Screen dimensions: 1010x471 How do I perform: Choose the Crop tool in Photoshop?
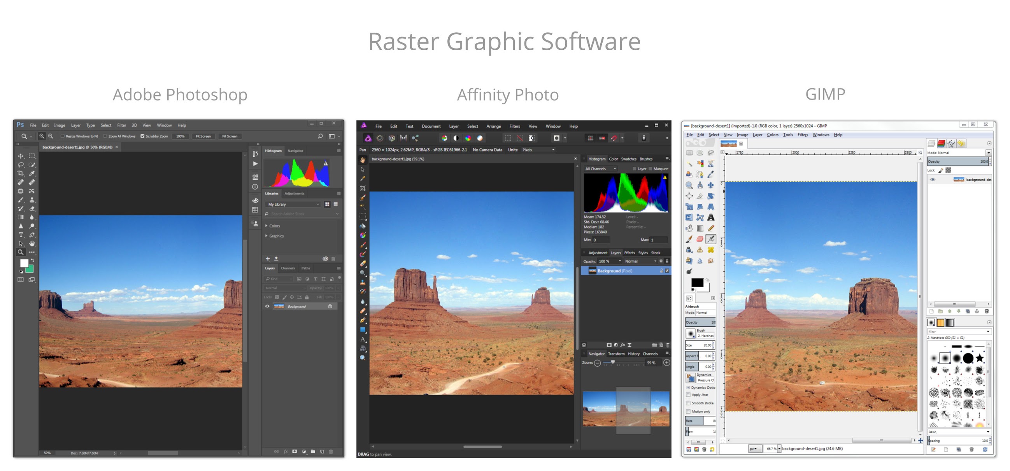20,173
